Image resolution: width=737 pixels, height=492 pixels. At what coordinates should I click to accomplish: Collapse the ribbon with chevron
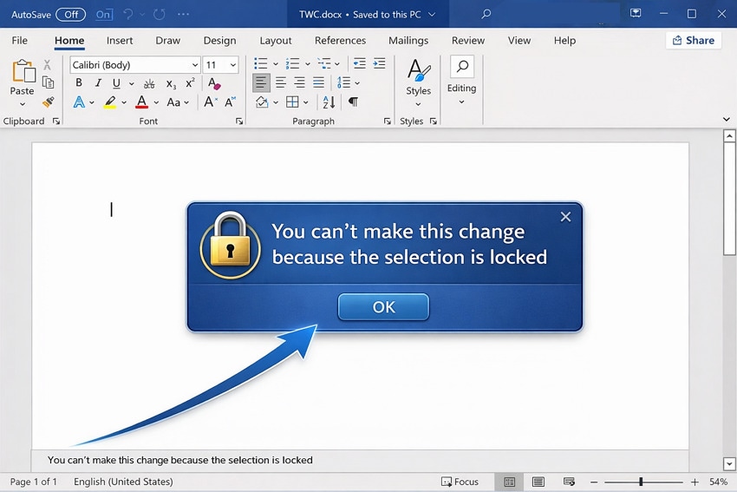[727, 119]
